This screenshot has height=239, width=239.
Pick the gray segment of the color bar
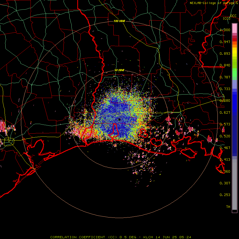pos(234,185)
